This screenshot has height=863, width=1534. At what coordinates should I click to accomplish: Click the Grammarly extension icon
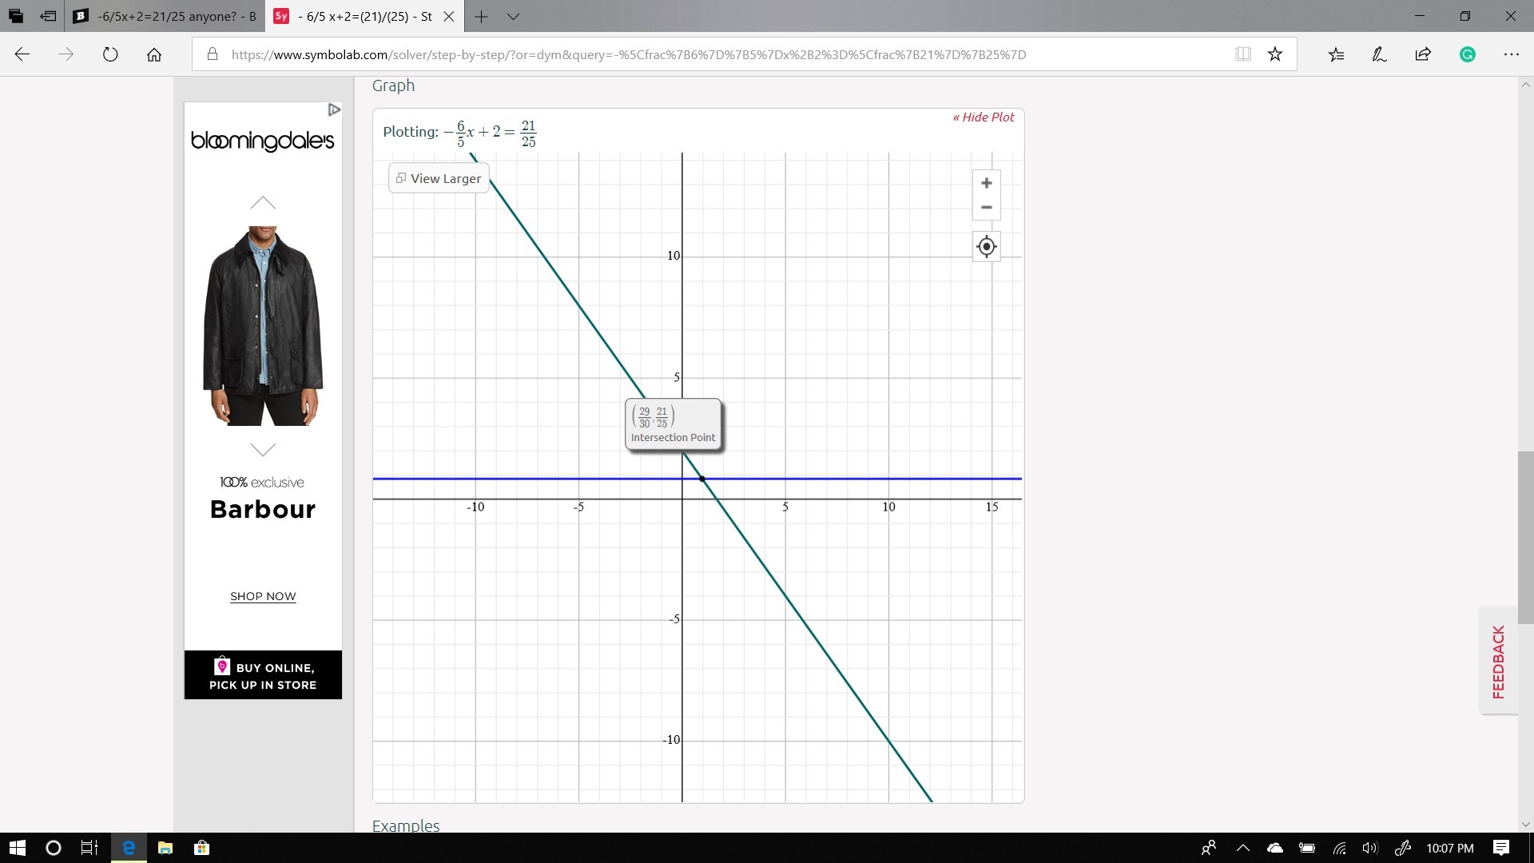coord(1467,54)
